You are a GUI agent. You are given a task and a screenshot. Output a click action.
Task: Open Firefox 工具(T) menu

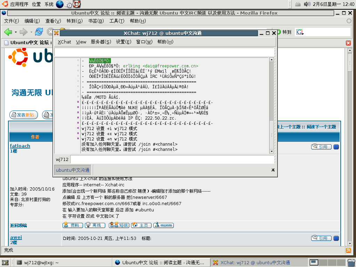(117, 21)
